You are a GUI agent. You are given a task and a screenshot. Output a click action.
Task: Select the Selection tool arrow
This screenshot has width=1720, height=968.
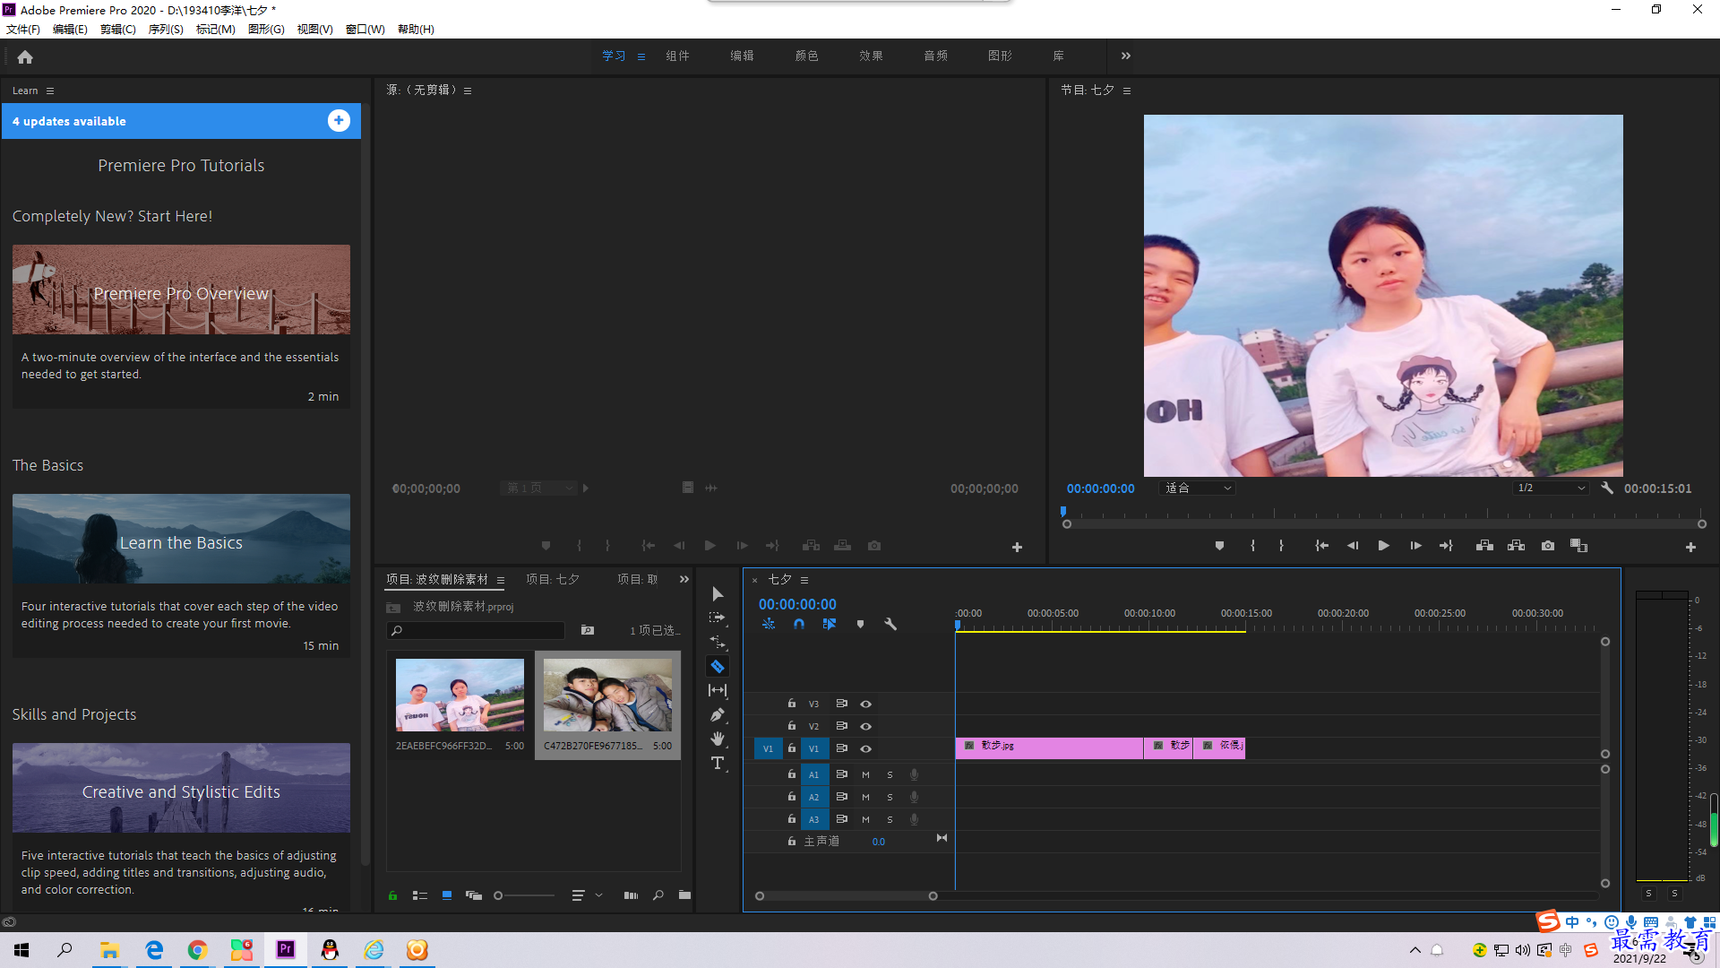pos(718,594)
